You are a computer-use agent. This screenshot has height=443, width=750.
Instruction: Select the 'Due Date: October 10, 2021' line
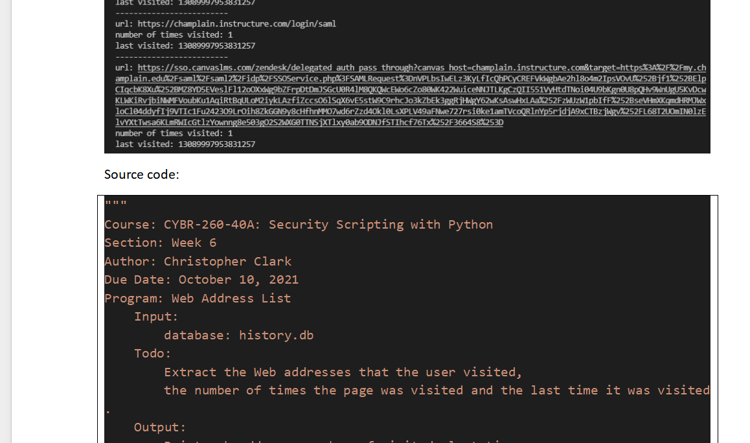201,279
